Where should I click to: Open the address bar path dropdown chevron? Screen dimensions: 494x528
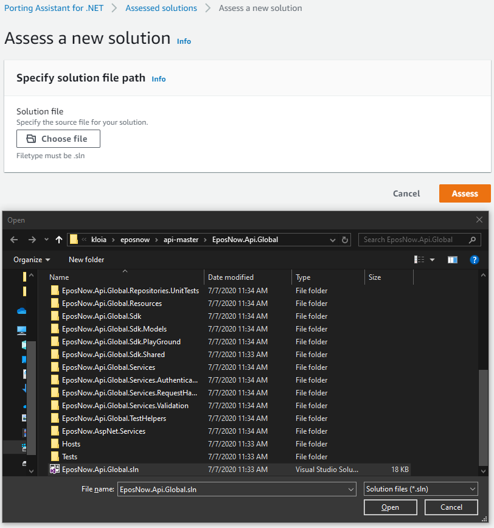(333, 240)
